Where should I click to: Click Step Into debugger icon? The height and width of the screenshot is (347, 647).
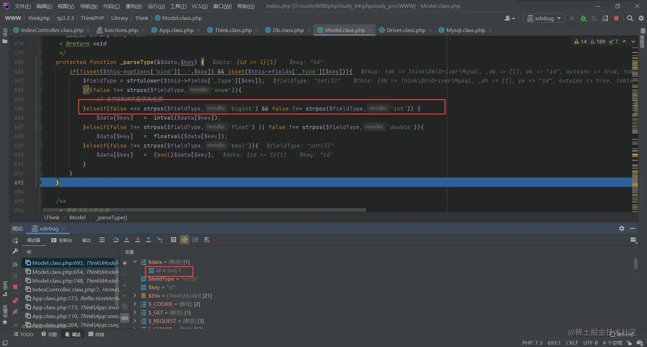pos(127,240)
